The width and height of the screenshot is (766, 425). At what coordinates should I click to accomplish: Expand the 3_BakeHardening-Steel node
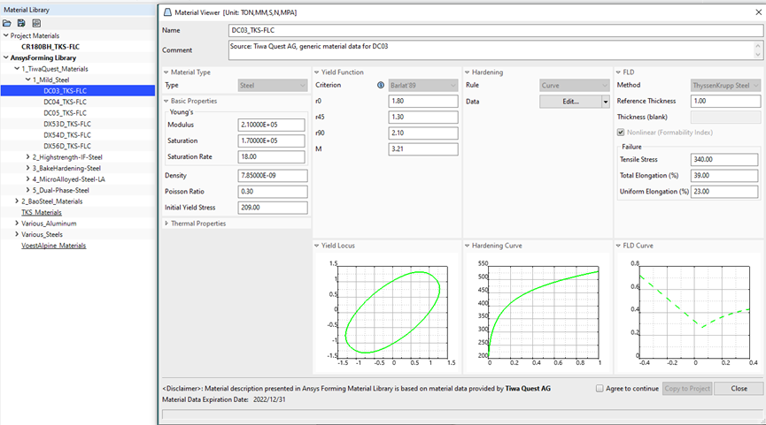(27, 168)
